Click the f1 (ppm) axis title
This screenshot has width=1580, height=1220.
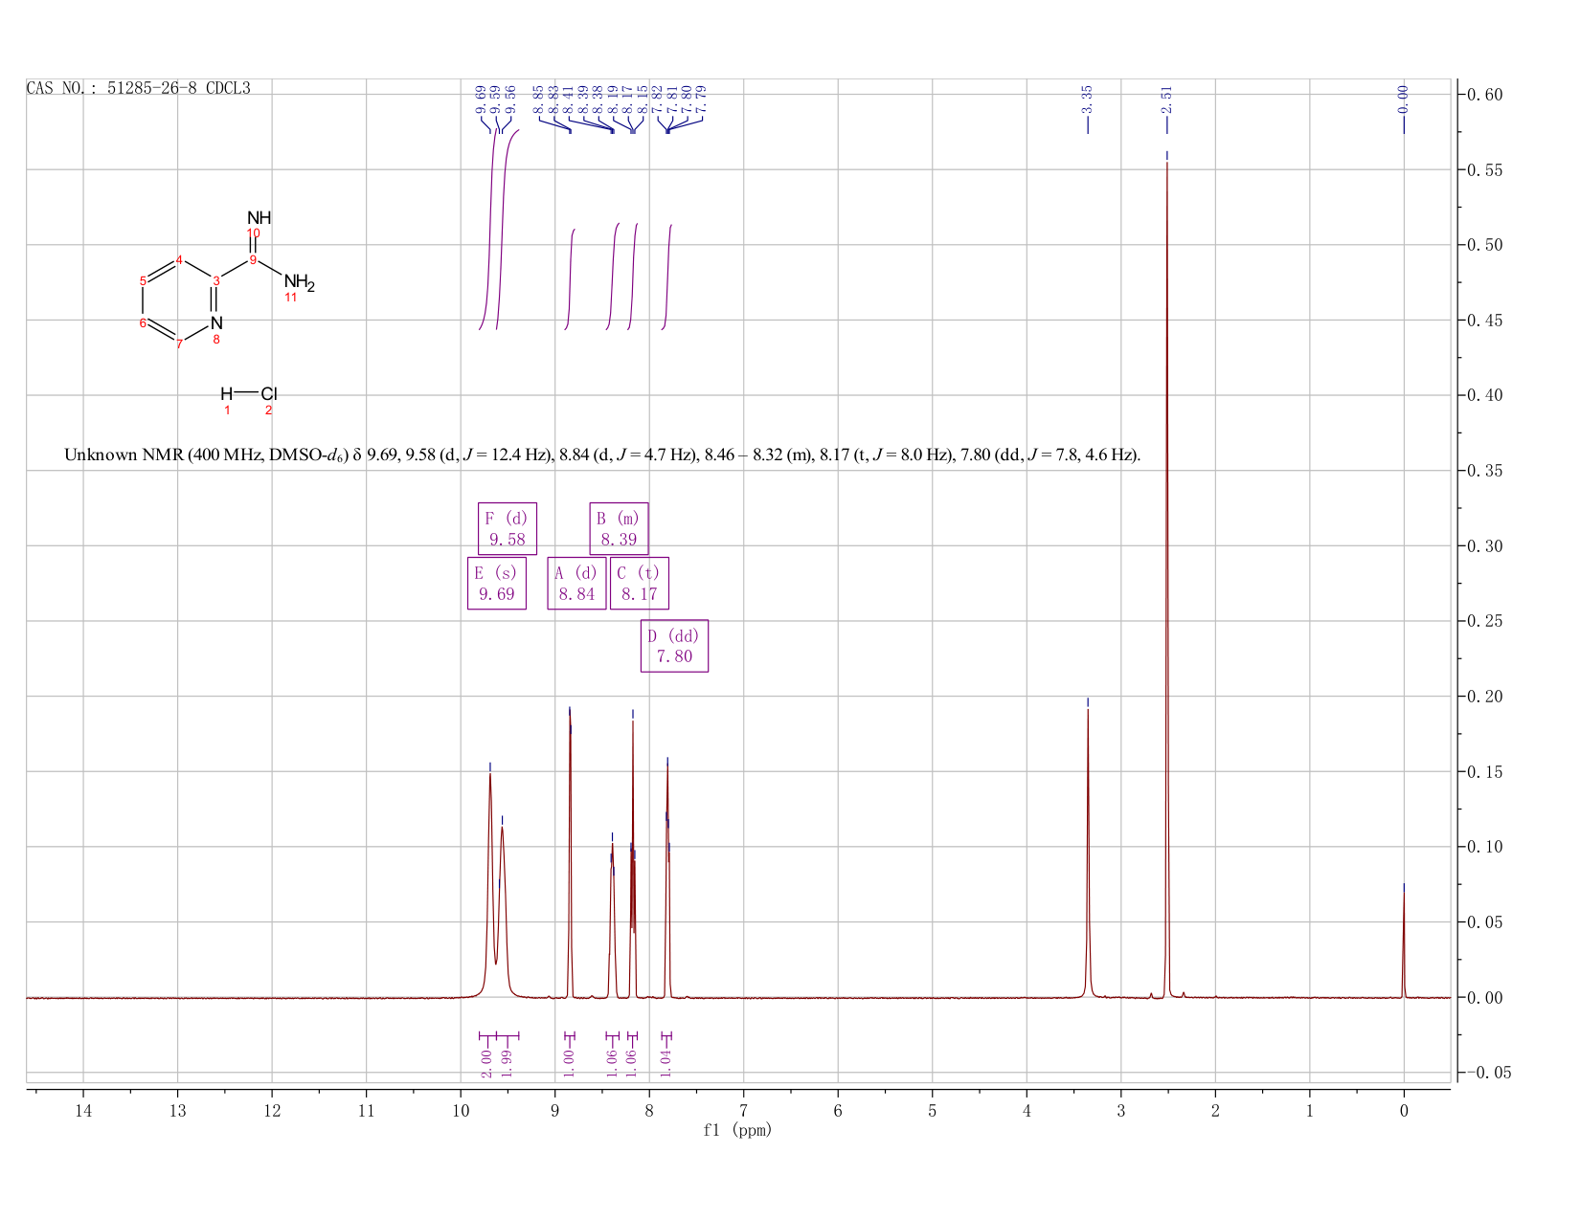[737, 1130]
